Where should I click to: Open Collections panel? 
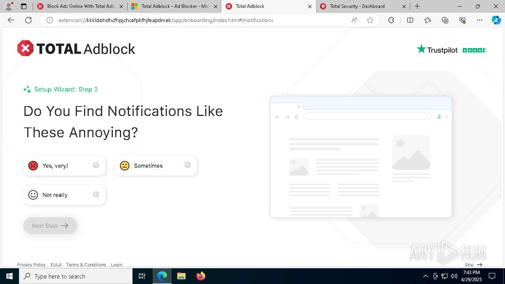(445, 20)
